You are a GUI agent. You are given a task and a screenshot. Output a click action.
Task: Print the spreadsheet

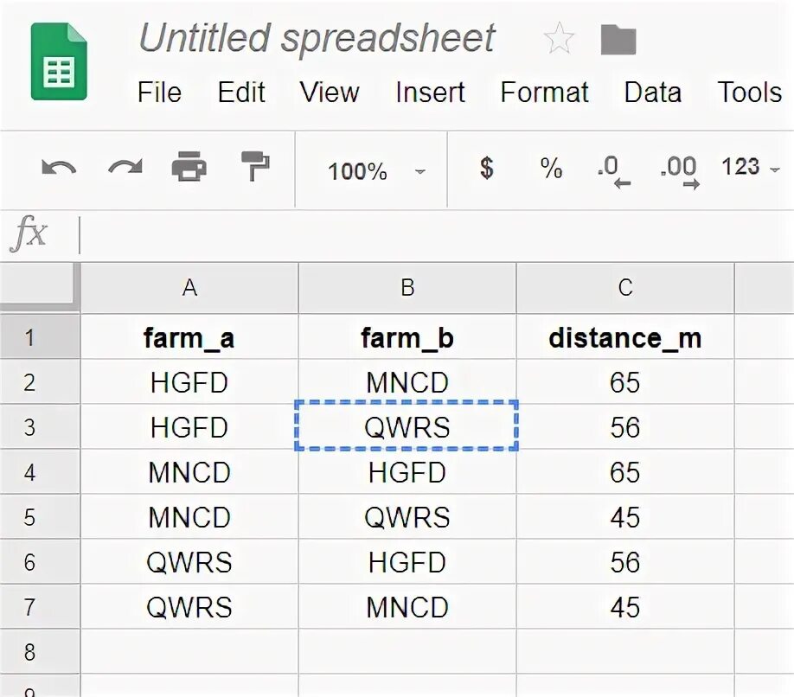point(189,167)
